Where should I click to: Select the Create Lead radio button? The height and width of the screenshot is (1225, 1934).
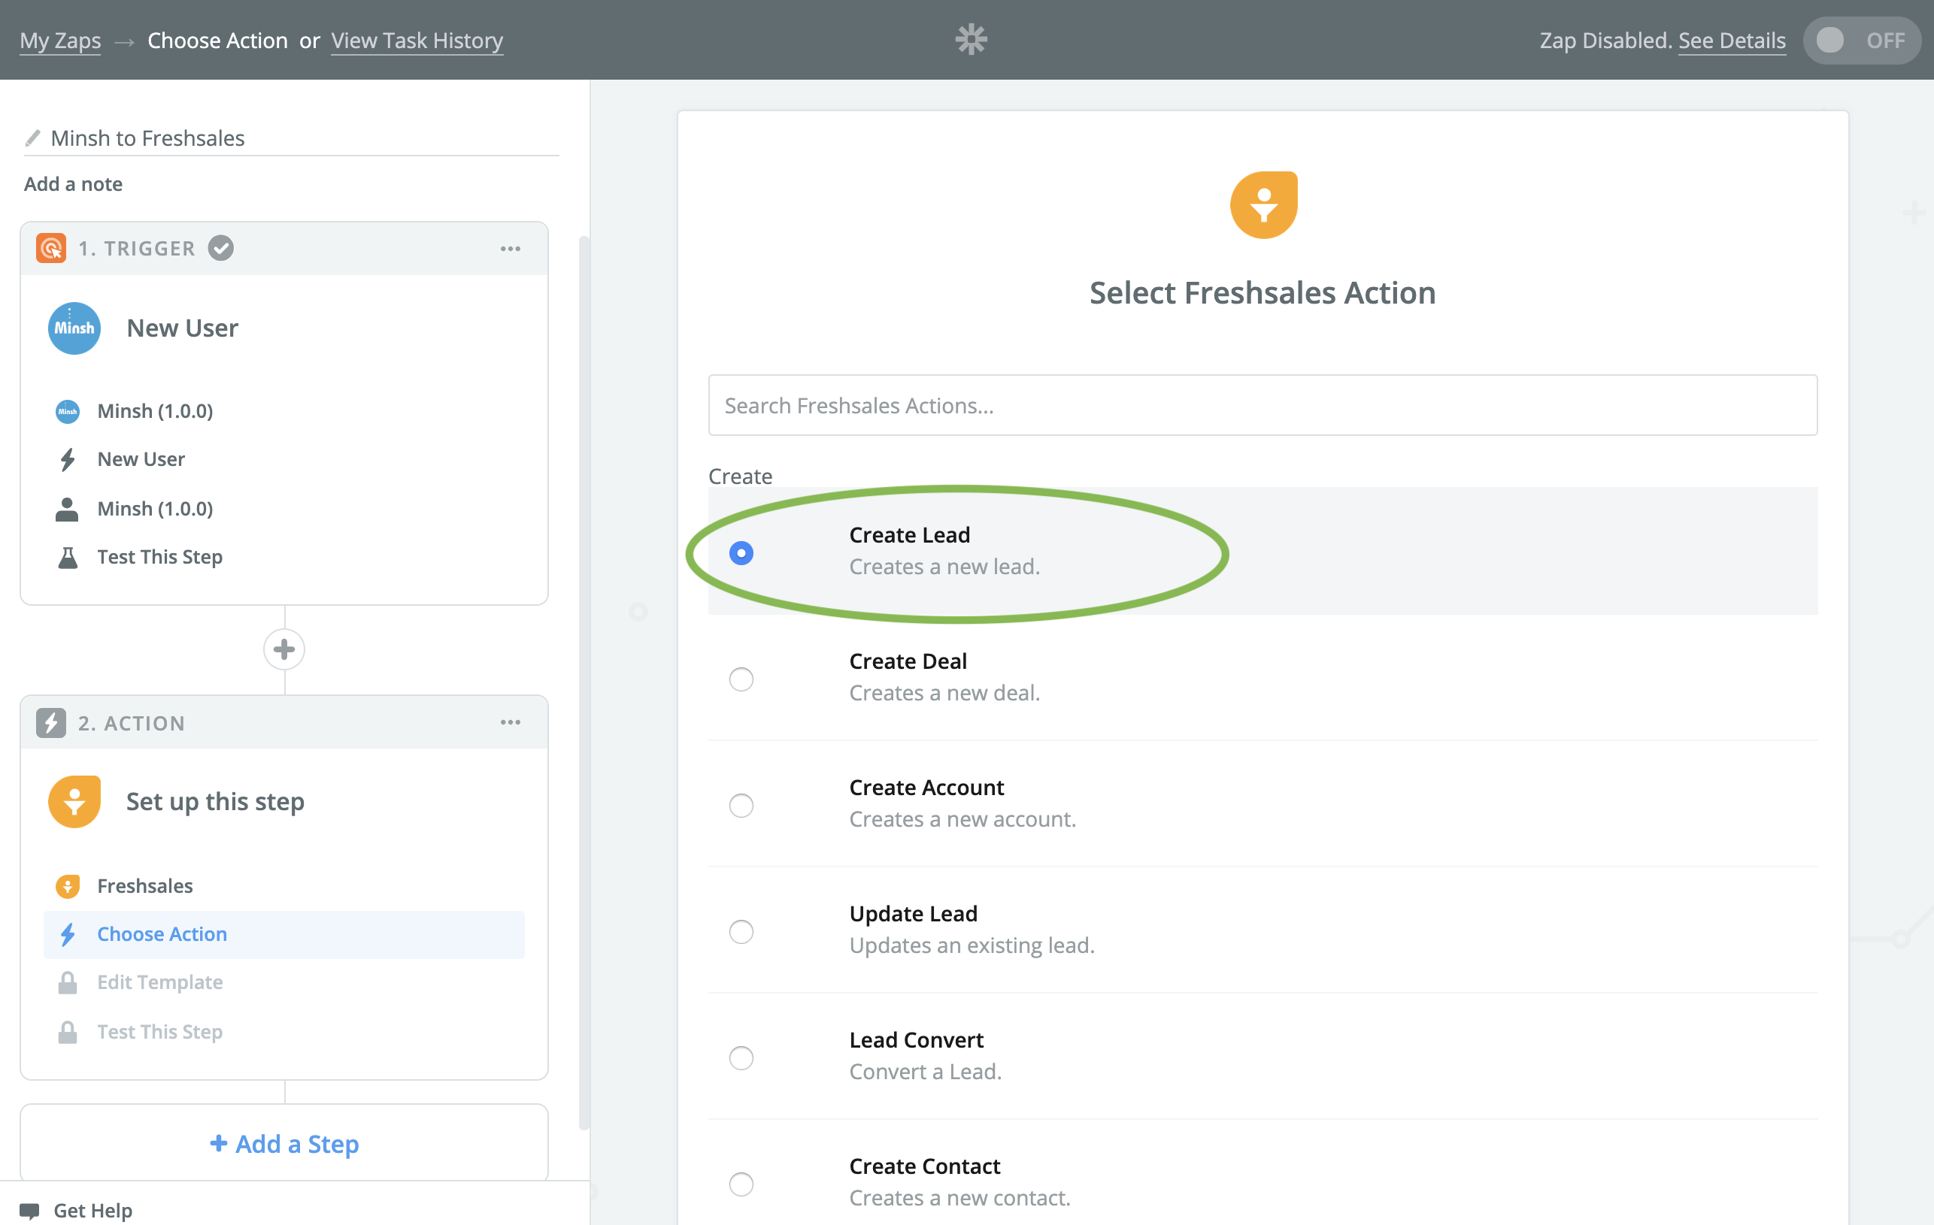[x=741, y=553]
